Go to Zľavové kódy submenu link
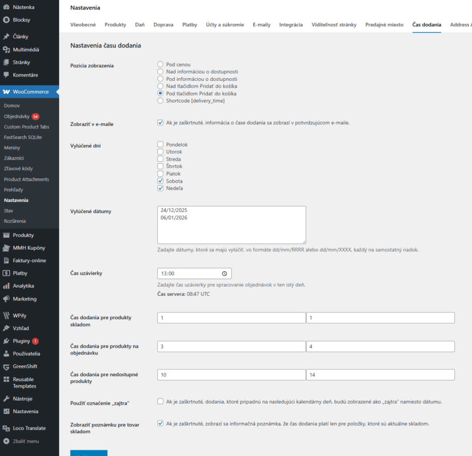Viewport: 472px width, 456px height. [18, 169]
